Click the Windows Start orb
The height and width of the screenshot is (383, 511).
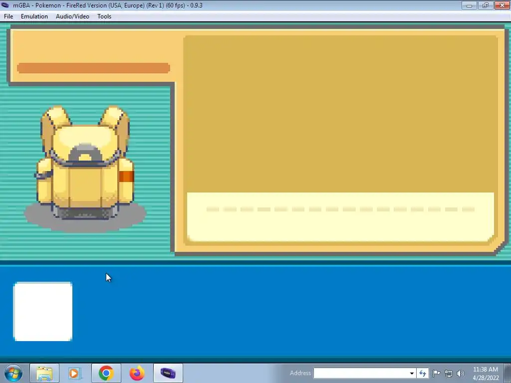[13, 373]
